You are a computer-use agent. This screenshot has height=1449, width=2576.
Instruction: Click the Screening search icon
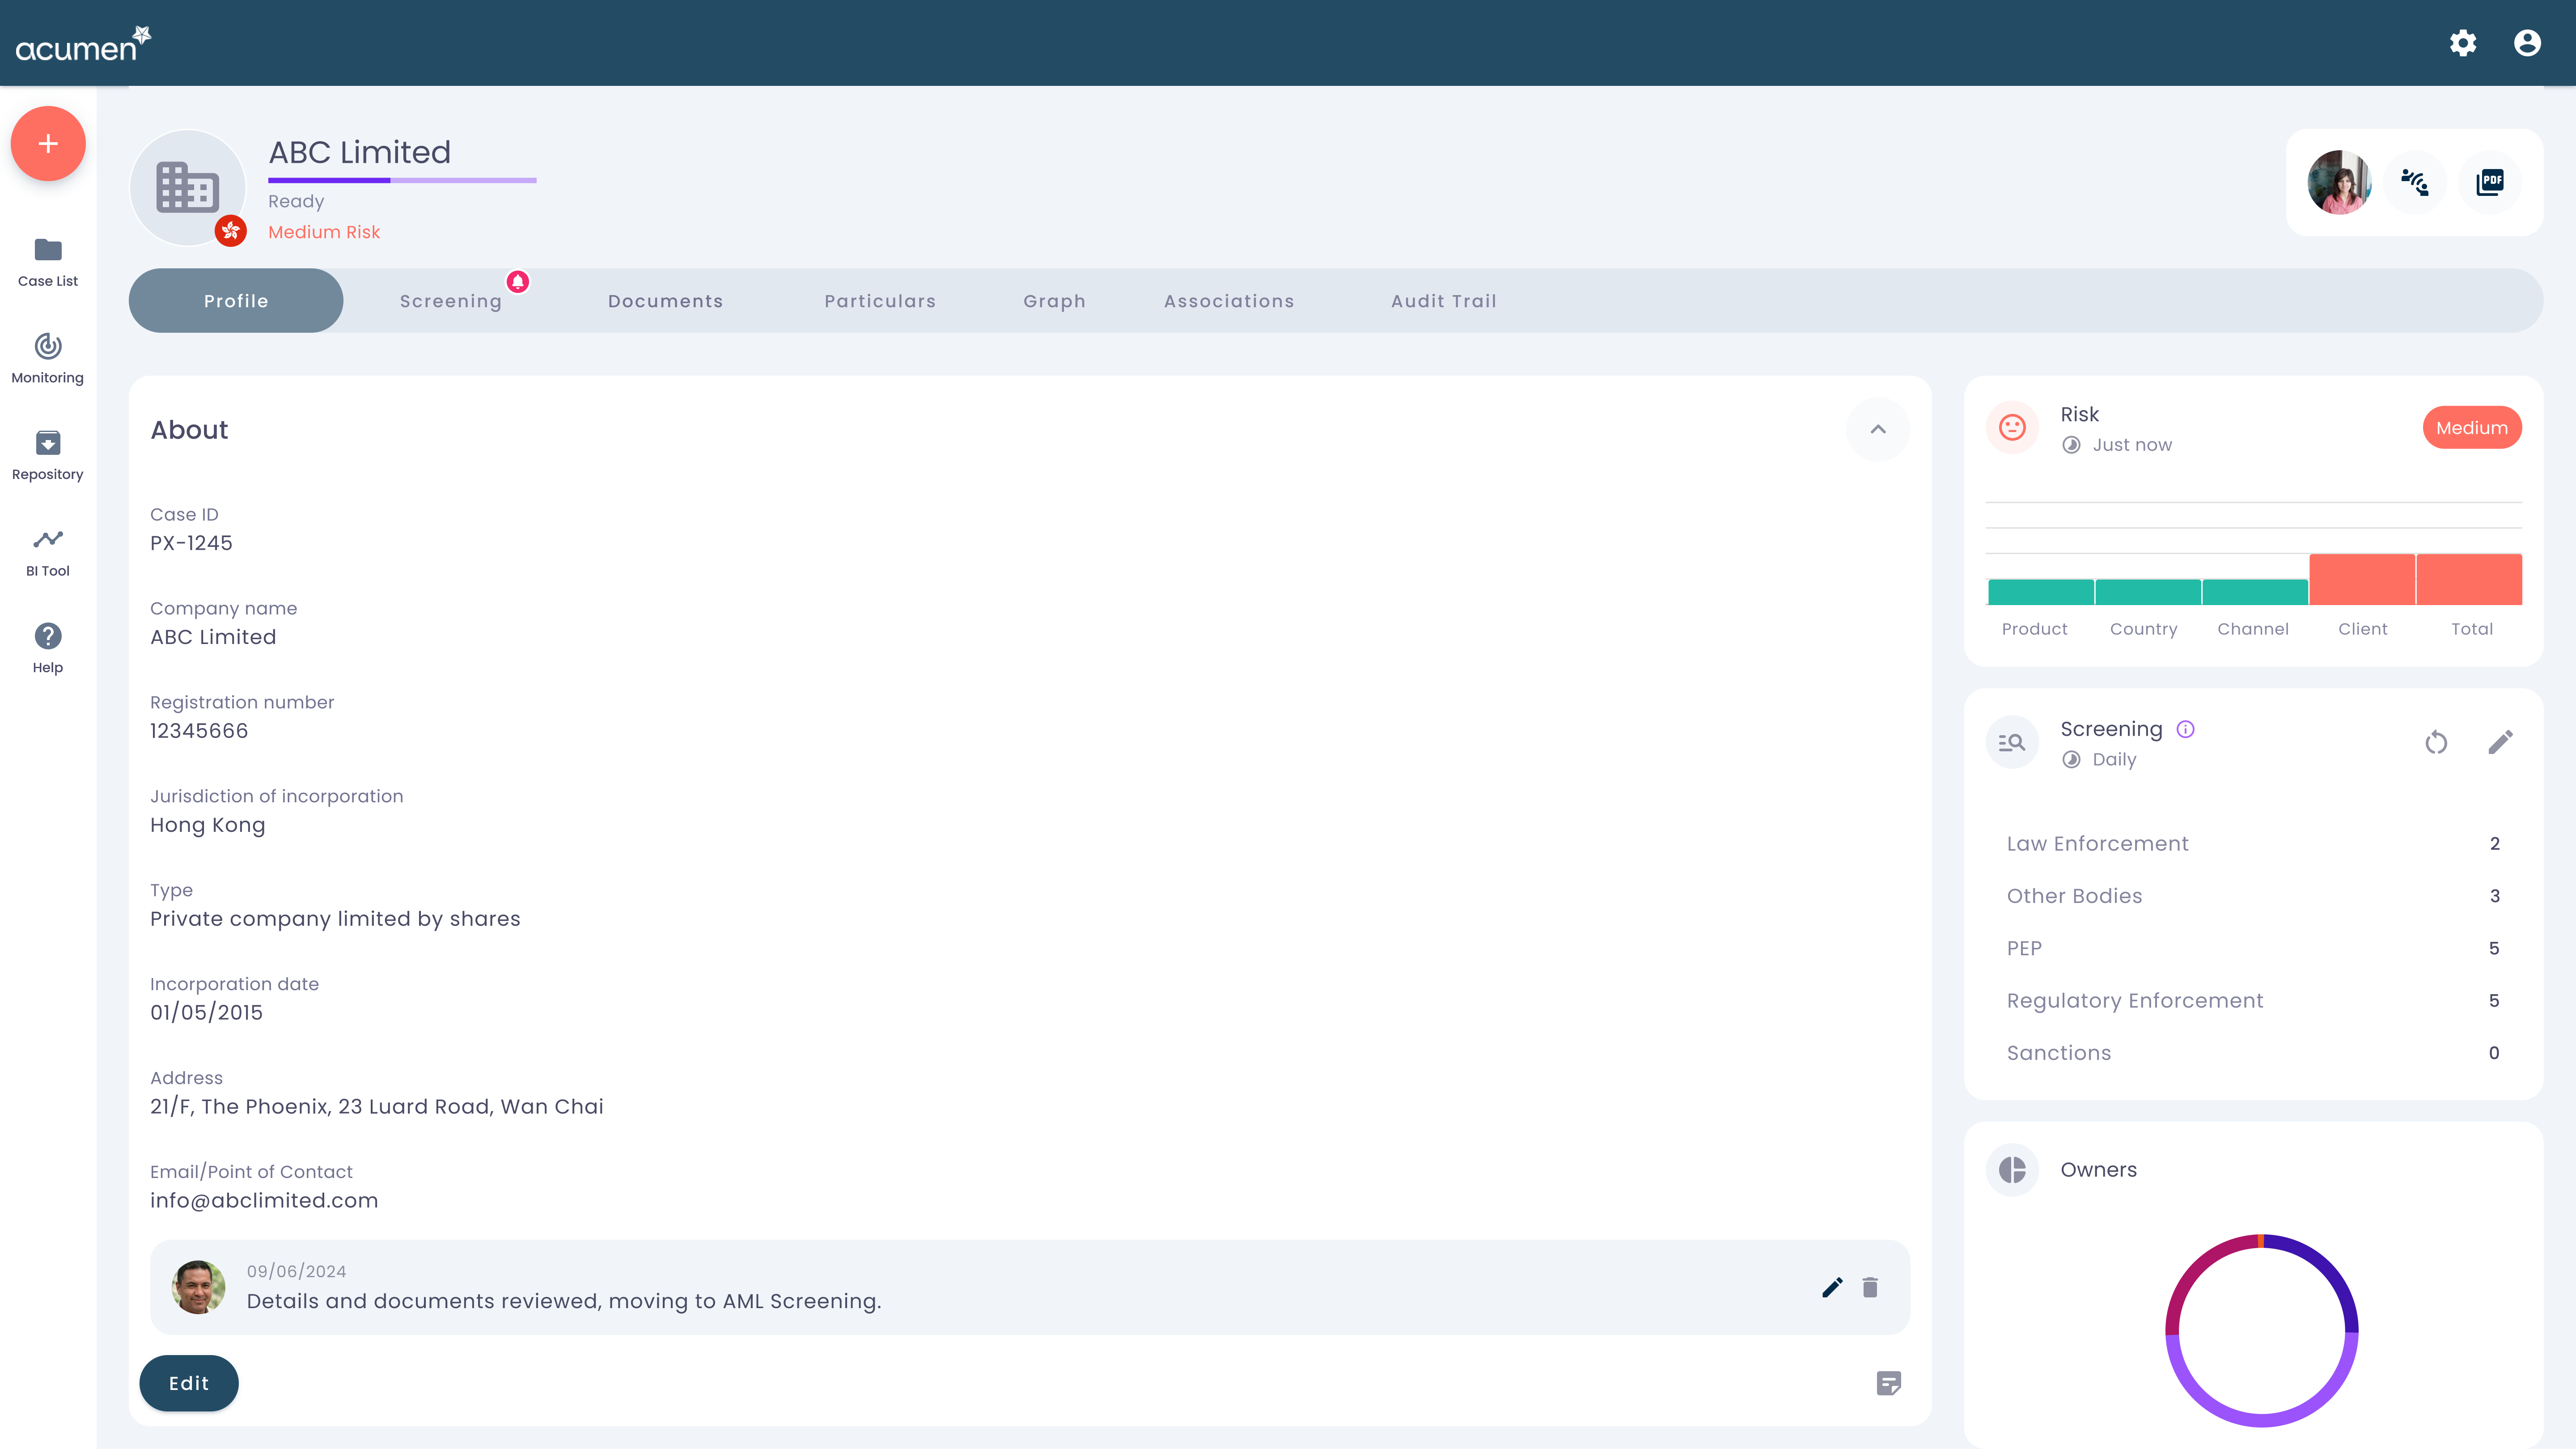tap(2012, 742)
